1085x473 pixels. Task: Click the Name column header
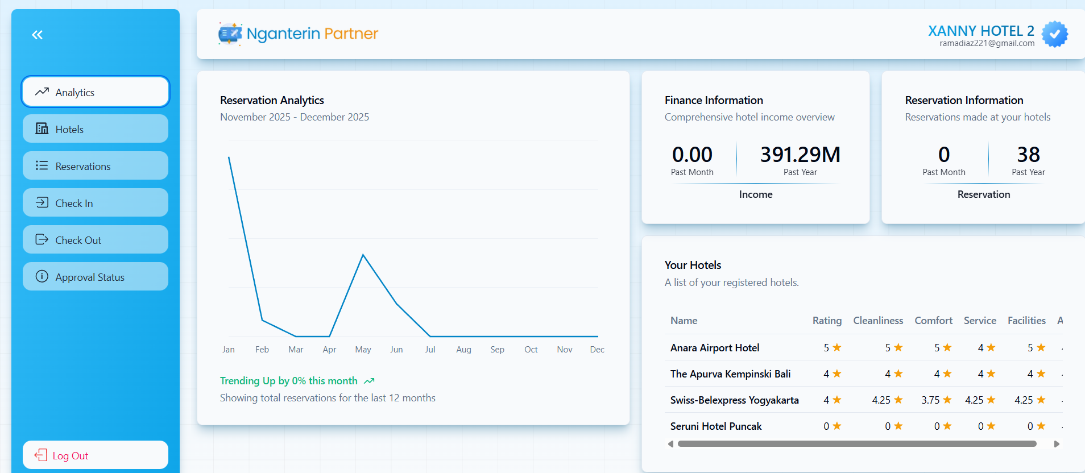pyautogui.click(x=684, y=321)
